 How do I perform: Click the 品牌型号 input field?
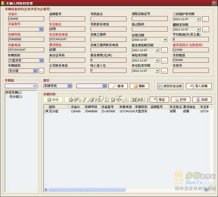(67, 19)
